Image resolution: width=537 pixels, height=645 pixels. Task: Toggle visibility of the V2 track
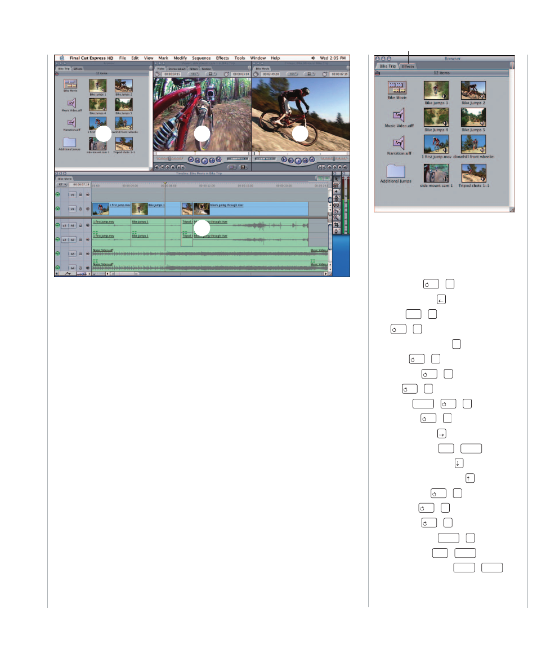pos(57,194)
